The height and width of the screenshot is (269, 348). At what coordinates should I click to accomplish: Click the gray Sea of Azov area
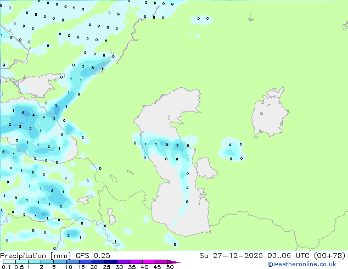tap(37, 86)
